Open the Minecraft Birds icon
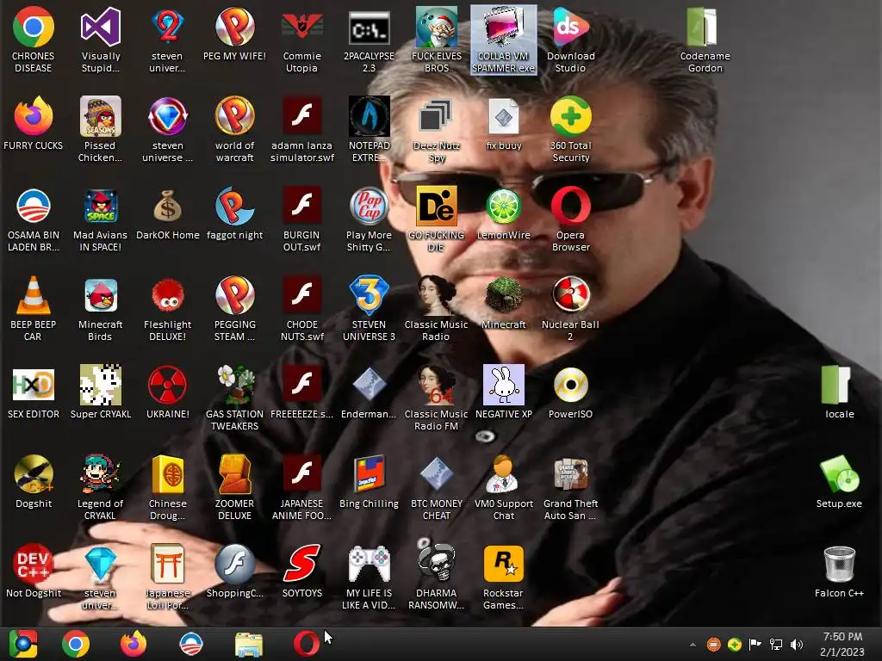 101,295
